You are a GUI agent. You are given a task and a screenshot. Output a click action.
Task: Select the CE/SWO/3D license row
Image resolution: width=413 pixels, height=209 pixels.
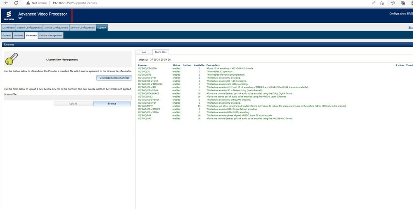click(x=144, y=71)
